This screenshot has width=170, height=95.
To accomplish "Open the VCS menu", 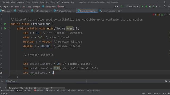I will tap(58, 2).
